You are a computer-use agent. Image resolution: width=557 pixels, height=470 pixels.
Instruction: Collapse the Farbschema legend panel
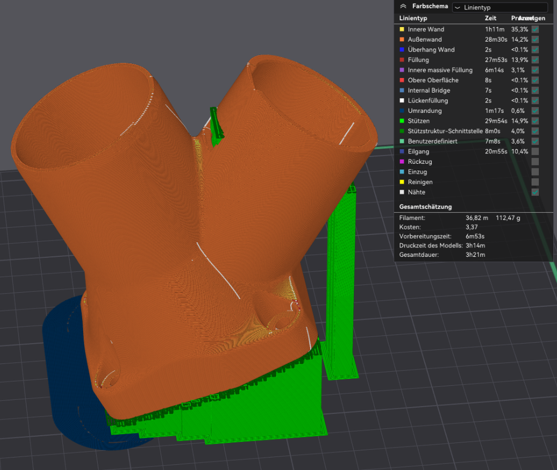click(403, 7)
